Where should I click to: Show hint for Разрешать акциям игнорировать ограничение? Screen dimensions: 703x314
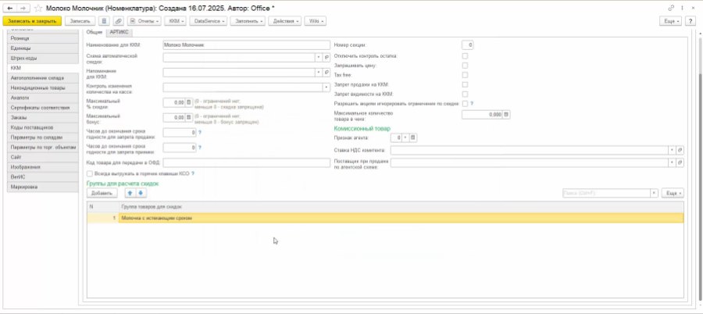[472, 104]
